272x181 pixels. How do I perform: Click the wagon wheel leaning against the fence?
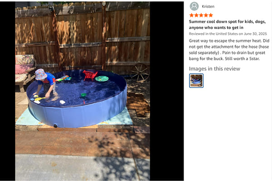click(x=140, y=73)
